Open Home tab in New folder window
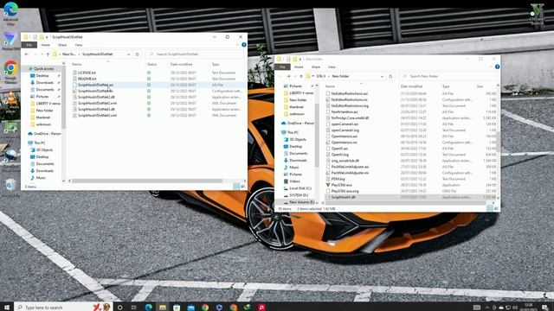 (299, 67)
